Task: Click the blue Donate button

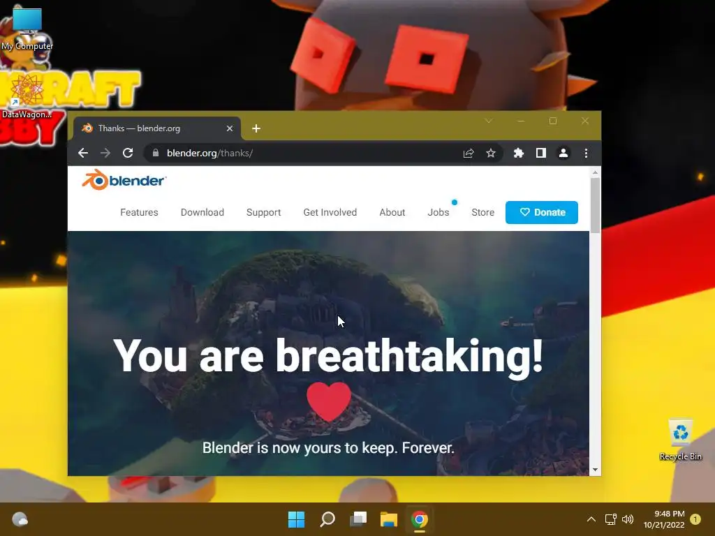Action: point(542,212)
